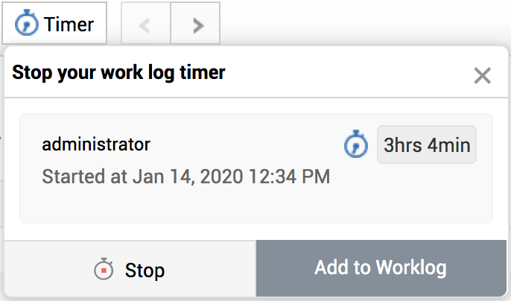This screenshot has height=301, width=511.
Task: Click the '3hrs' portion of elapsed time
Action: 402,145
